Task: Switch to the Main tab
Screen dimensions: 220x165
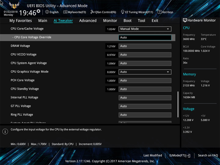Action: click(43, 21)
